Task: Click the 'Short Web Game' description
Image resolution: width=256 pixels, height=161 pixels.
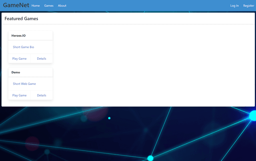Action: tap(24, 84)
